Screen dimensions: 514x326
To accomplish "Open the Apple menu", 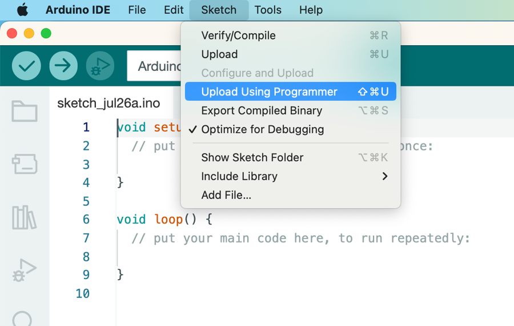I will click(x=22, y=10).
